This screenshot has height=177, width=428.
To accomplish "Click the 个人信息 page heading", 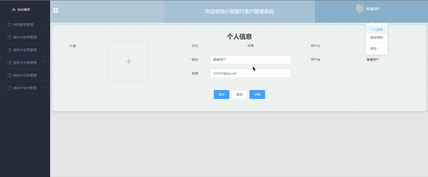I will point(239,37).
